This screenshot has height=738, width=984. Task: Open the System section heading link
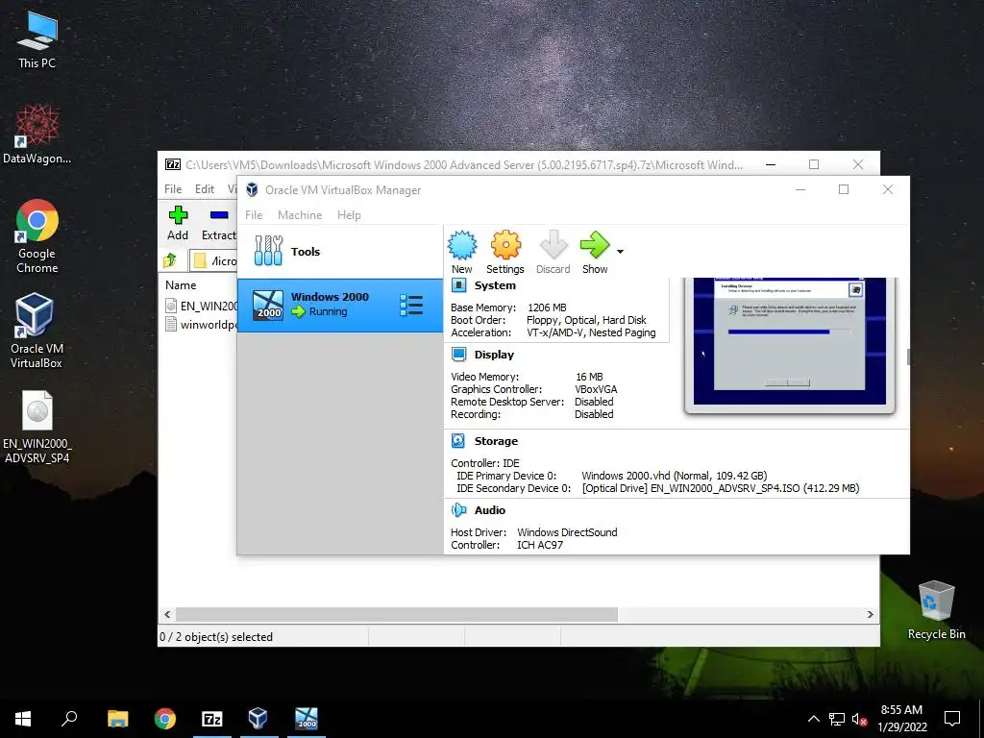[x=495, y=285]
